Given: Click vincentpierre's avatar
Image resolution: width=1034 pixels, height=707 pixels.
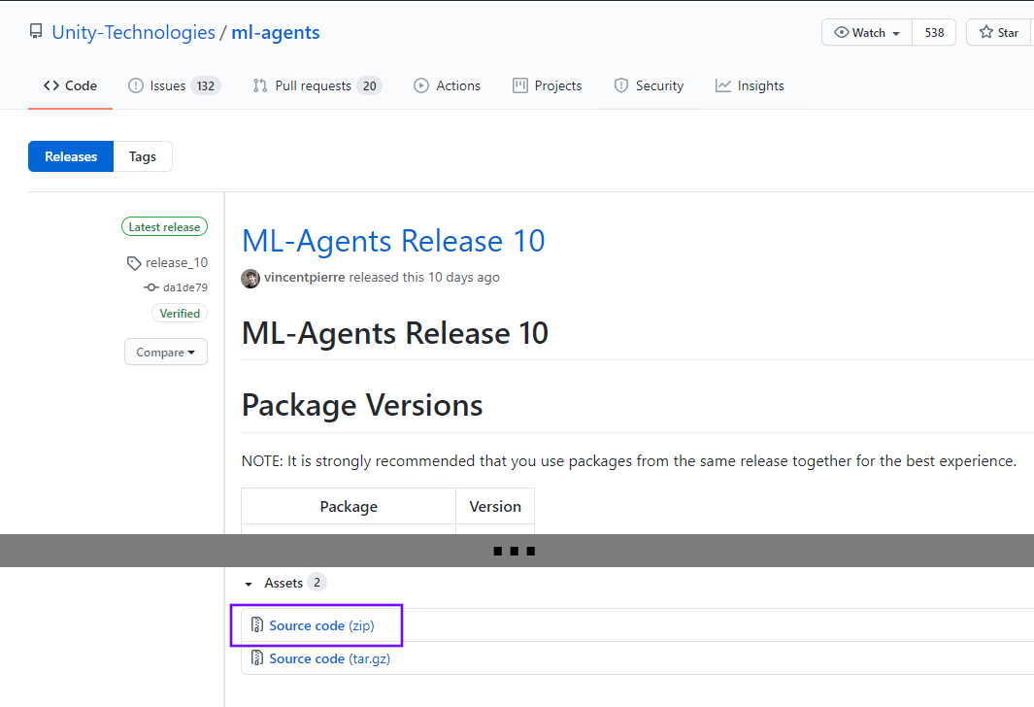Looking at the screenshot, I should click(x=250, y=279).
